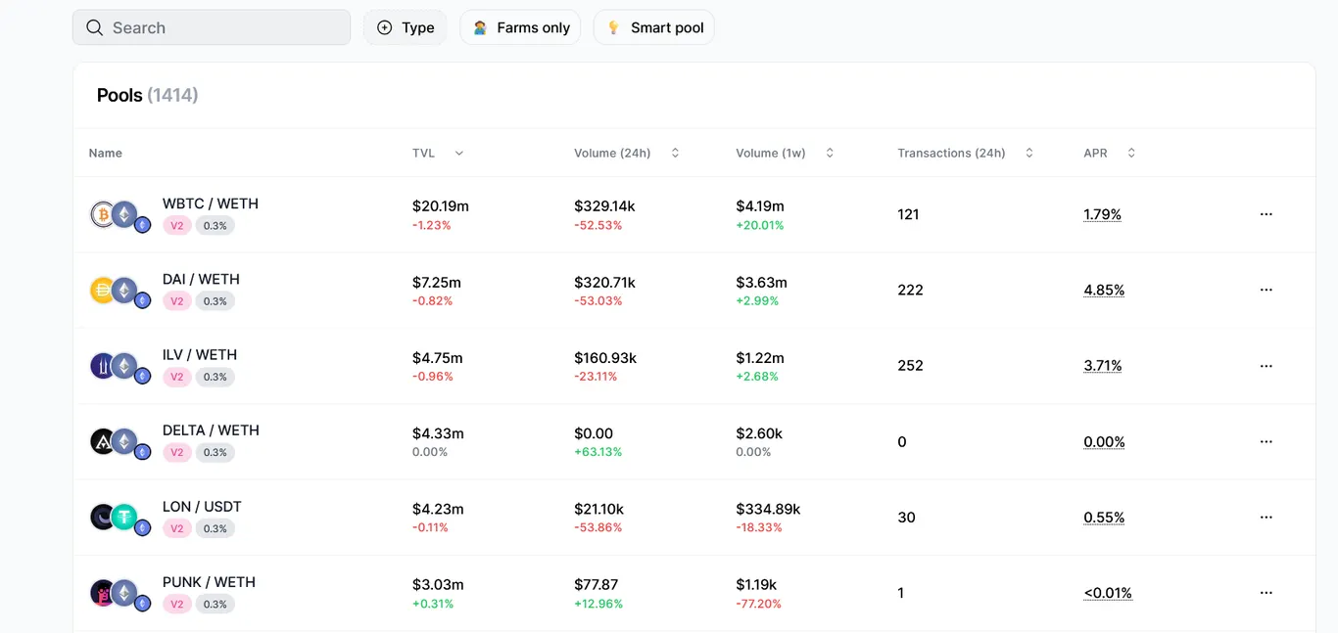
Task: Open the ellipsis menu on ILV / WETH row
Action: [x=1266, y=366]
